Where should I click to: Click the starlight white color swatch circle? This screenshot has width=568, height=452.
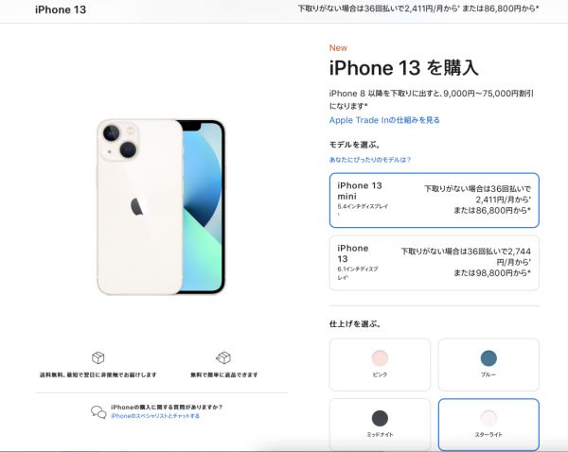488,418
